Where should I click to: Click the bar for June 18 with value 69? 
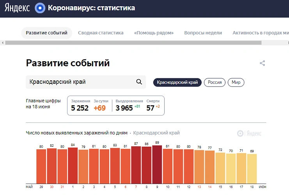click(252, 168)
